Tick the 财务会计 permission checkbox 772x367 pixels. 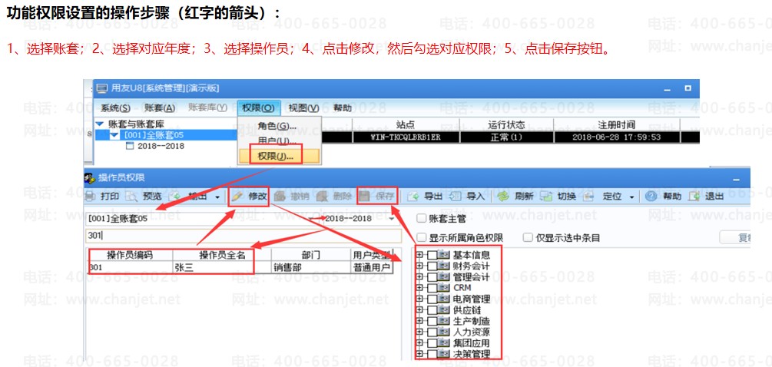[433, 266]
